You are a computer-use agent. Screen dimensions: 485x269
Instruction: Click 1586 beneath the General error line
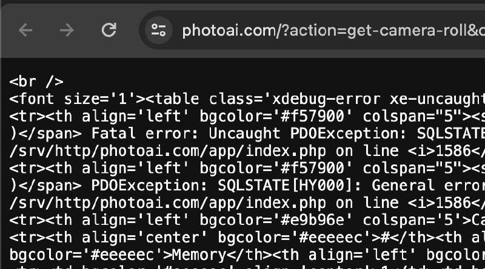(453, 203)
